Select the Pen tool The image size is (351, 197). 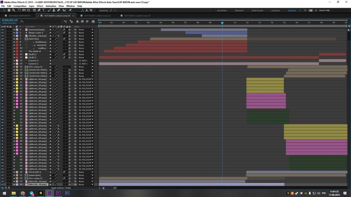39,10
